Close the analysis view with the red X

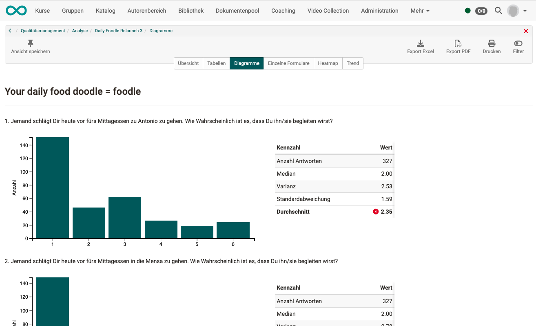tap(526, 31)
